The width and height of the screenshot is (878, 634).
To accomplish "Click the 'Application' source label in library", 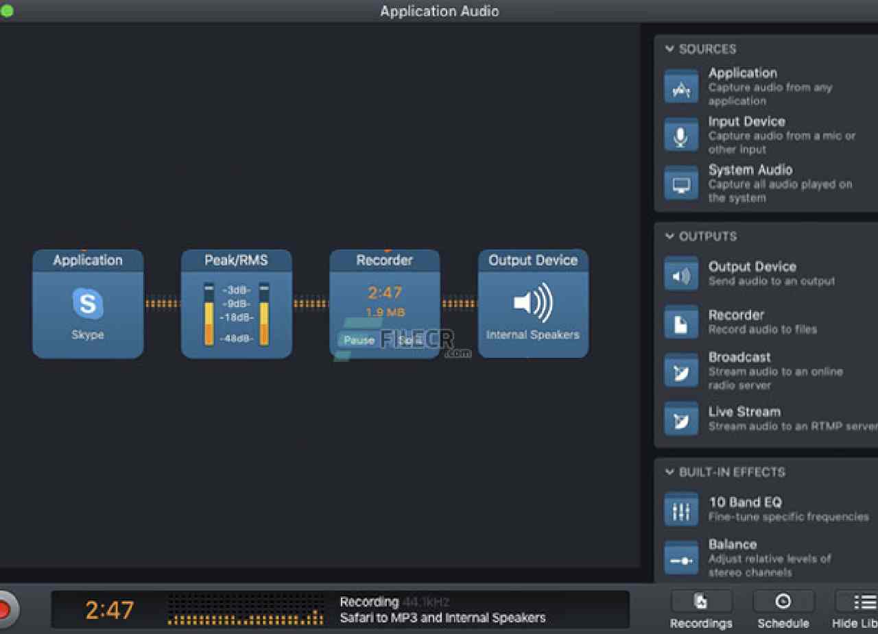I will click(743, 73).
